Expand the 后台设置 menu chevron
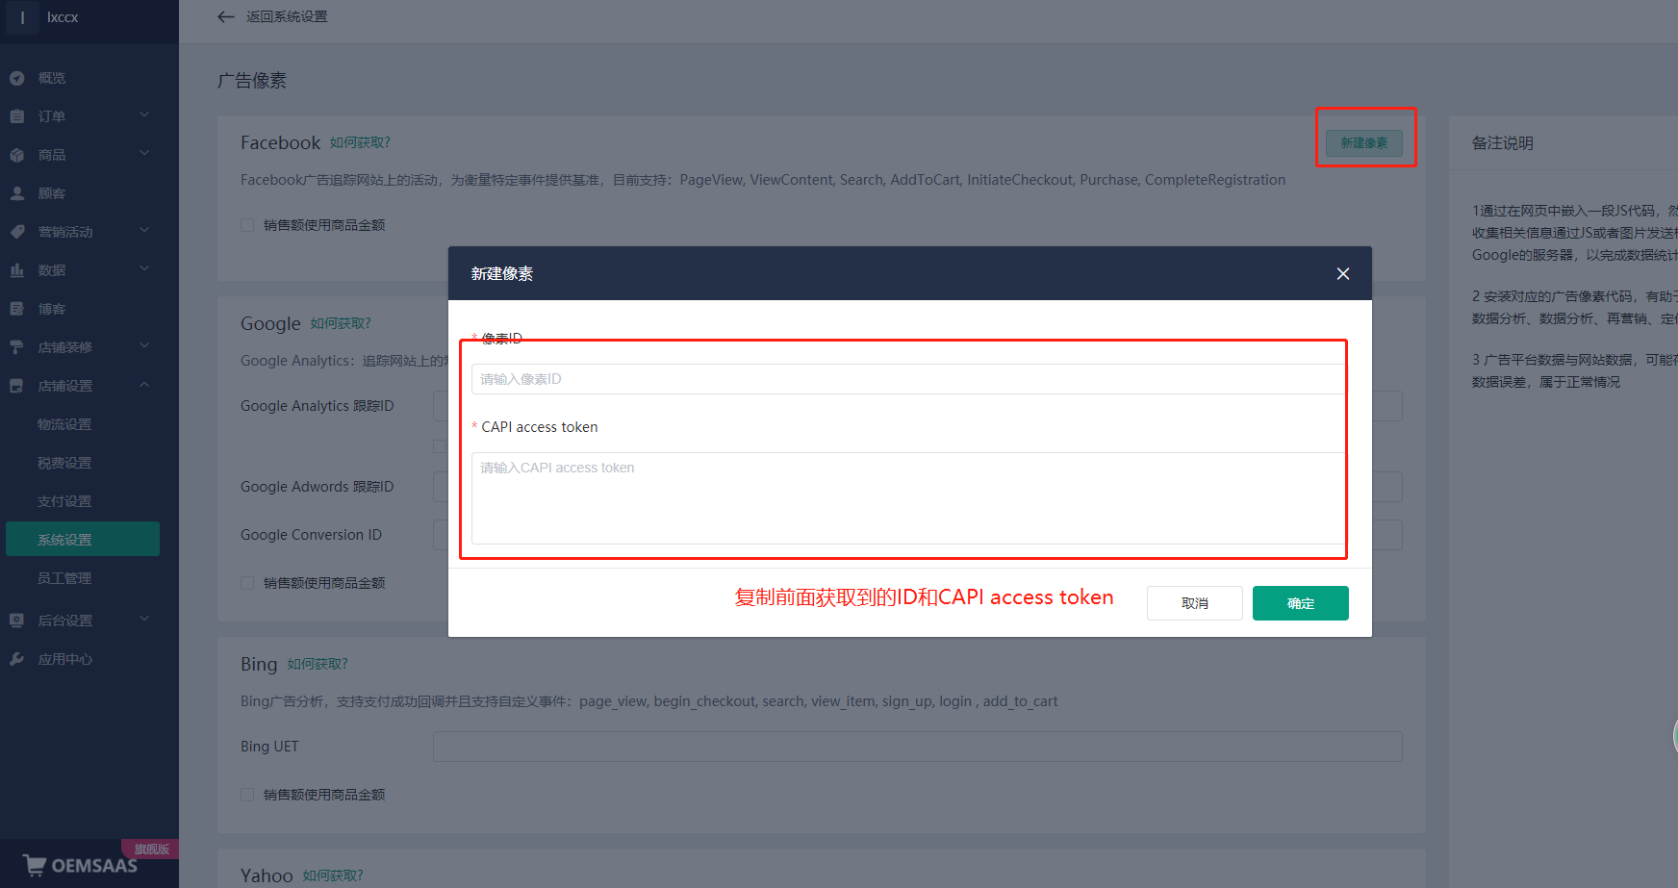The image size is (1678, 888). tap(144, 620)
